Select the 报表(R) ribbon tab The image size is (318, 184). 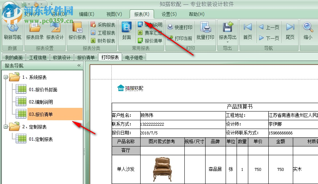tap(142, 14)
